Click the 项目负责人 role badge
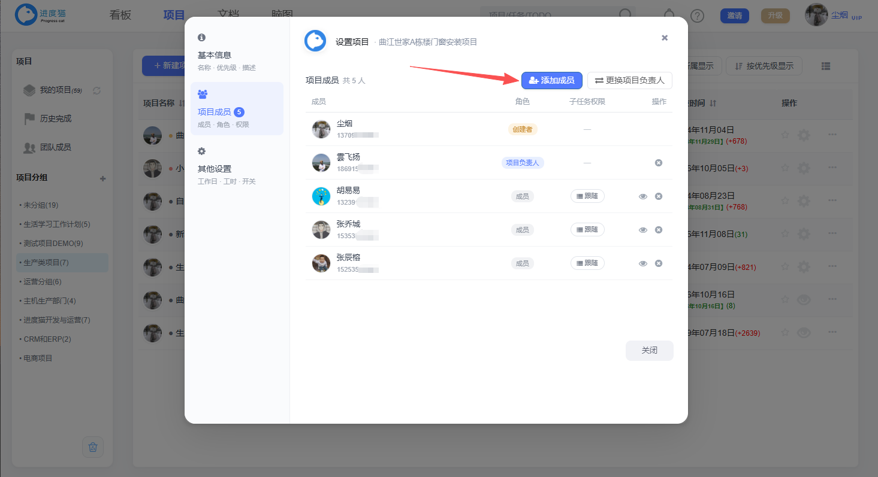878x477 pixels. [523, 163]
